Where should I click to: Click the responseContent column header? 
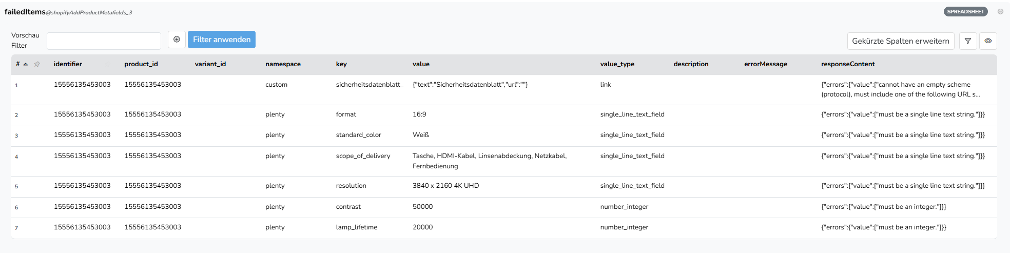pos(848,64)
